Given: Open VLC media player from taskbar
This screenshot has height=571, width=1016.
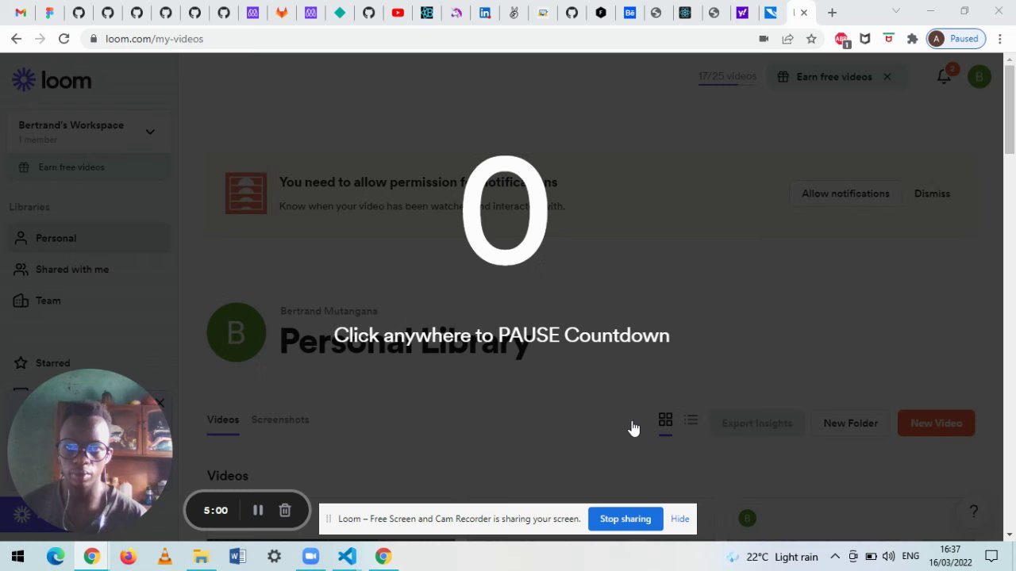Looking at the screenshot, I should [x=164, y=557].
